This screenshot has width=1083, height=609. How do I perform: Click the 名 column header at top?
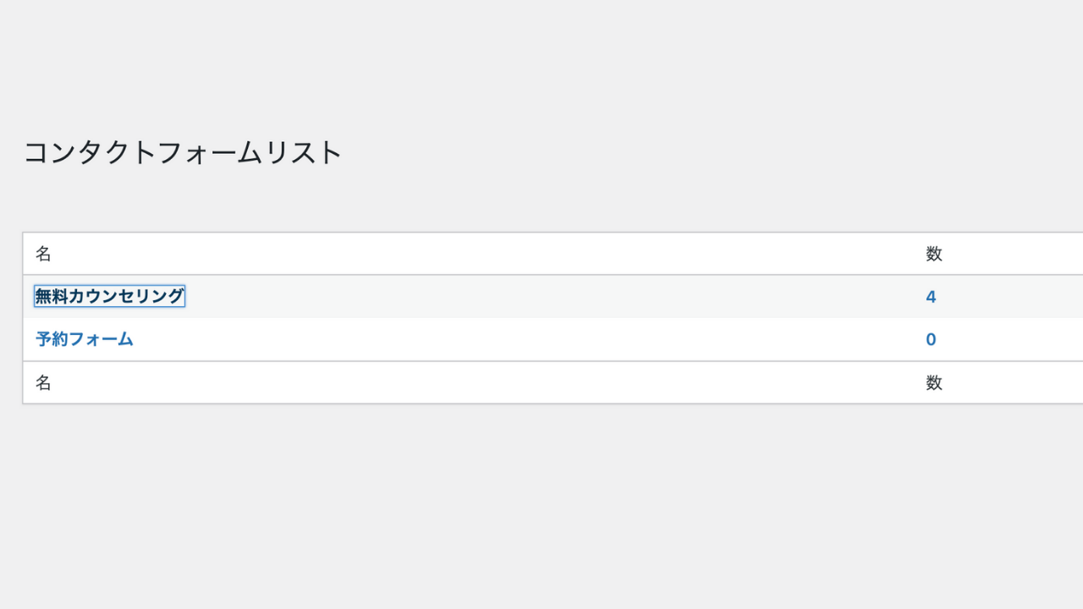click(43, 254)
